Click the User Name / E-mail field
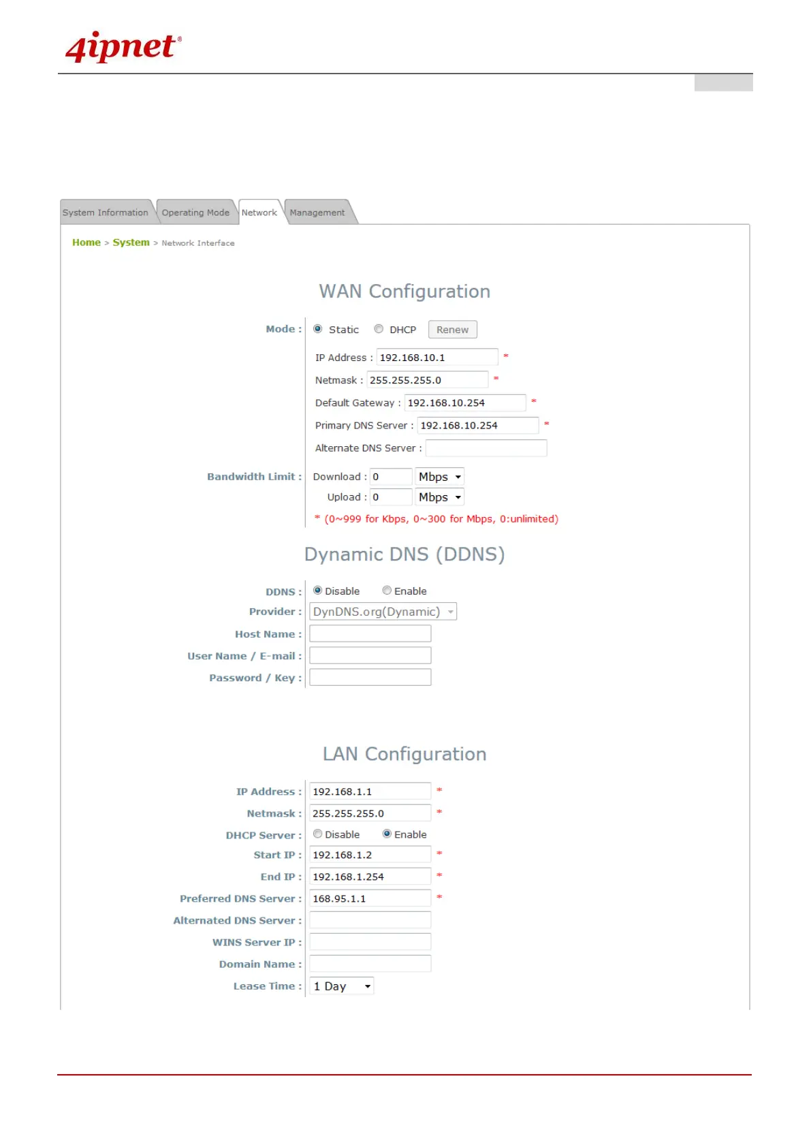The height and width of the screenshot is (1147, 811). pyautogui.click(x=370, y=655)
